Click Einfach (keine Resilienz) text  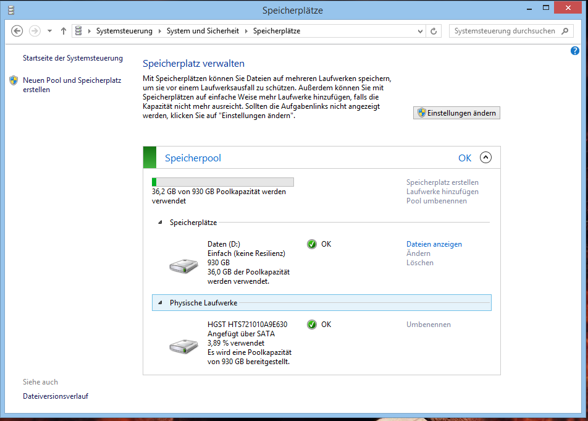(246, 253)
